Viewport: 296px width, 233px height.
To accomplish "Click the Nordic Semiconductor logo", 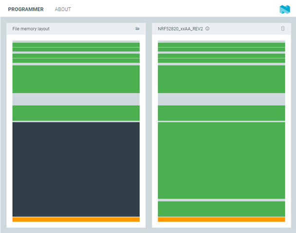I will click(285, 9).
